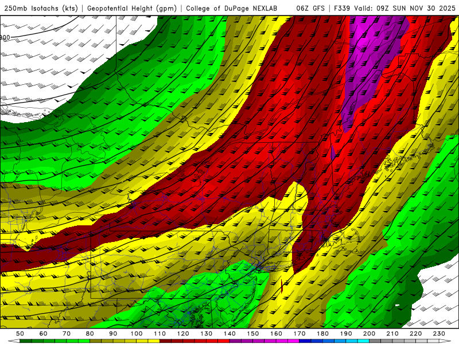Click the 110 knot scale label

[x=160, y=334]
